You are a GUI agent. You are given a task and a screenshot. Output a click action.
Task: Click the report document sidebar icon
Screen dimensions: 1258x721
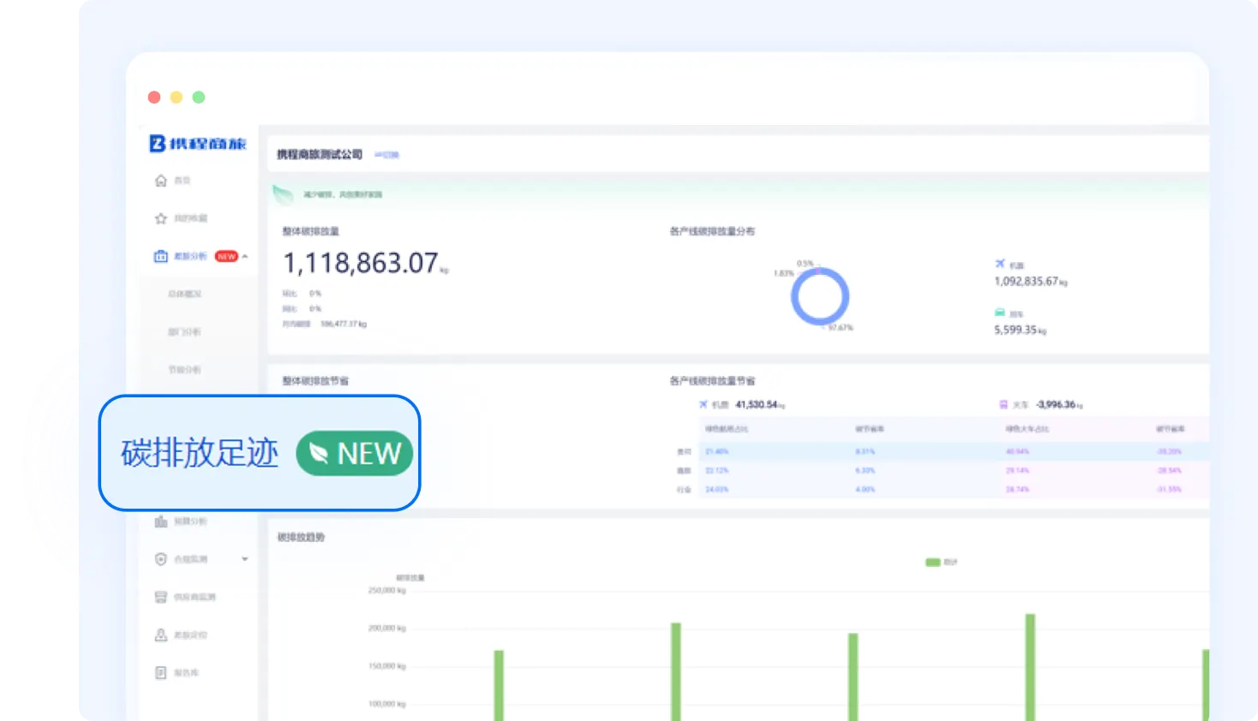coord(160,673)
